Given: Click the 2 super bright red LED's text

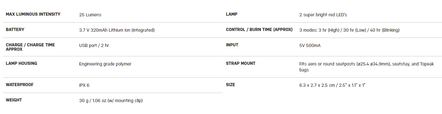Looking at the screenshot, I should point(323,15).
